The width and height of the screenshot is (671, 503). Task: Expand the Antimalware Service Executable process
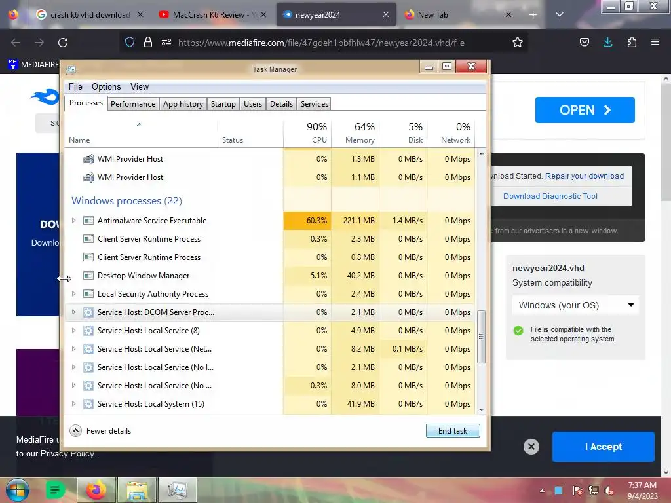73,220
